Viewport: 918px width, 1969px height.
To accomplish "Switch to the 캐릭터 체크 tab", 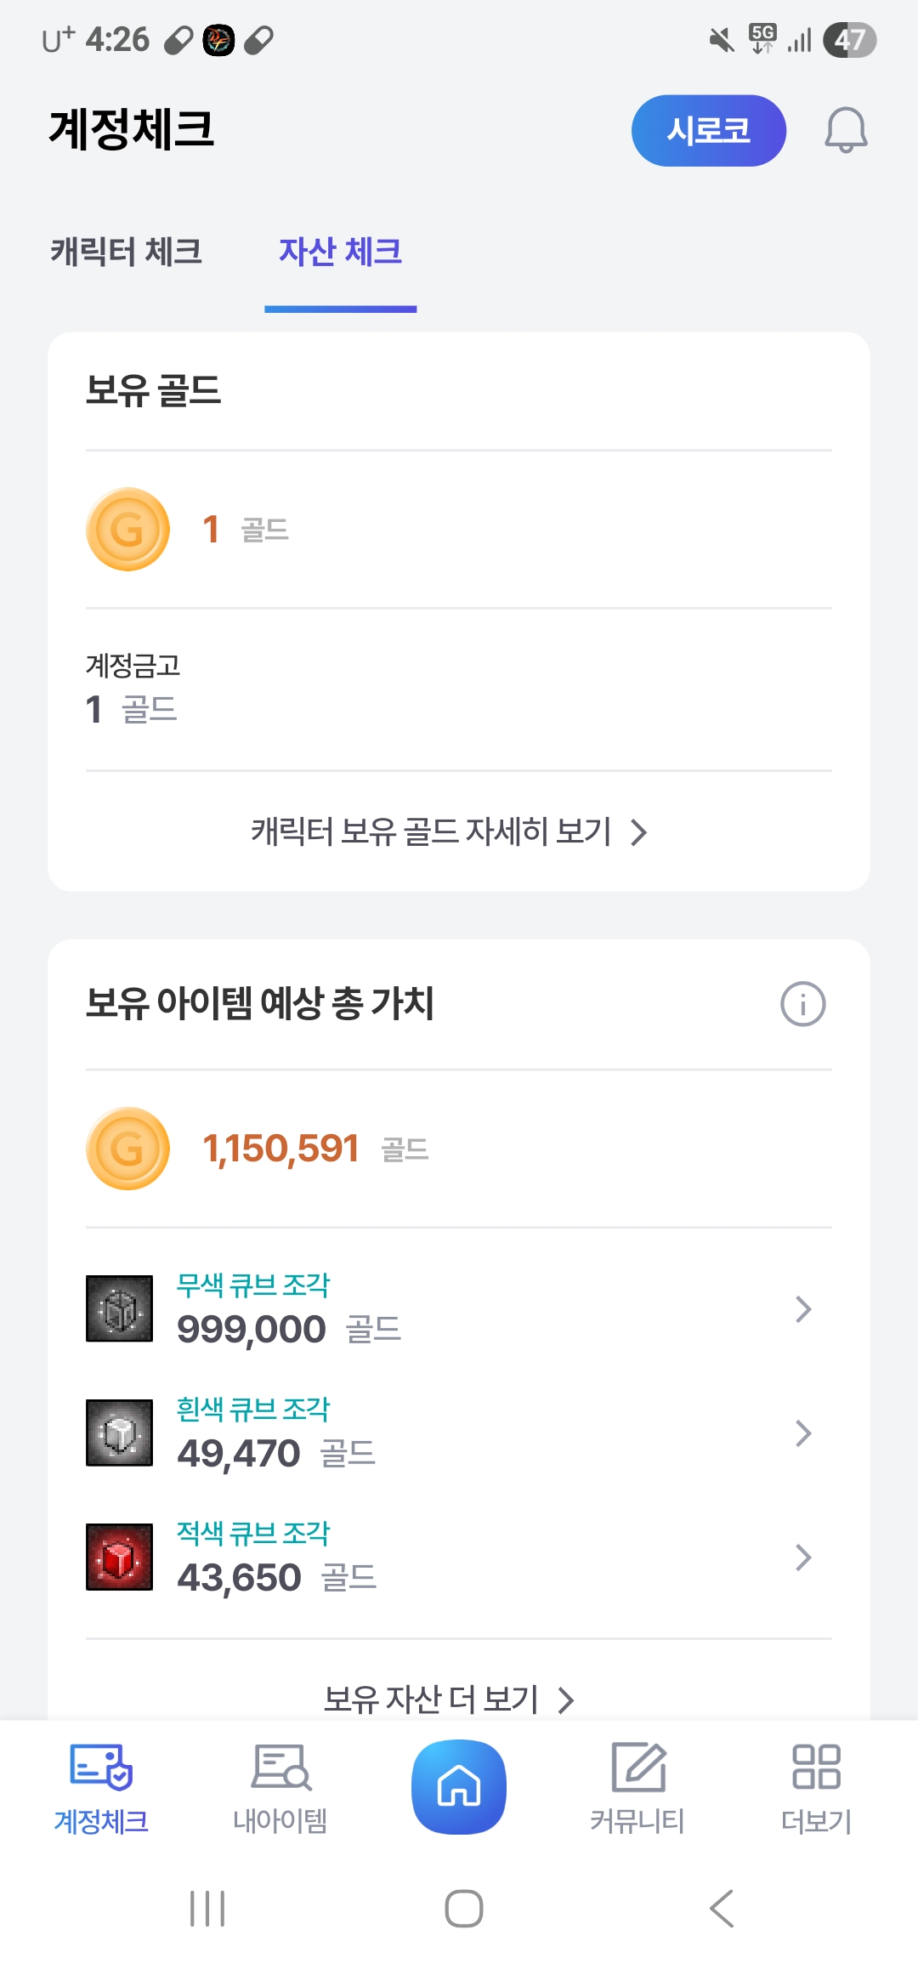I will coord(127,252).
